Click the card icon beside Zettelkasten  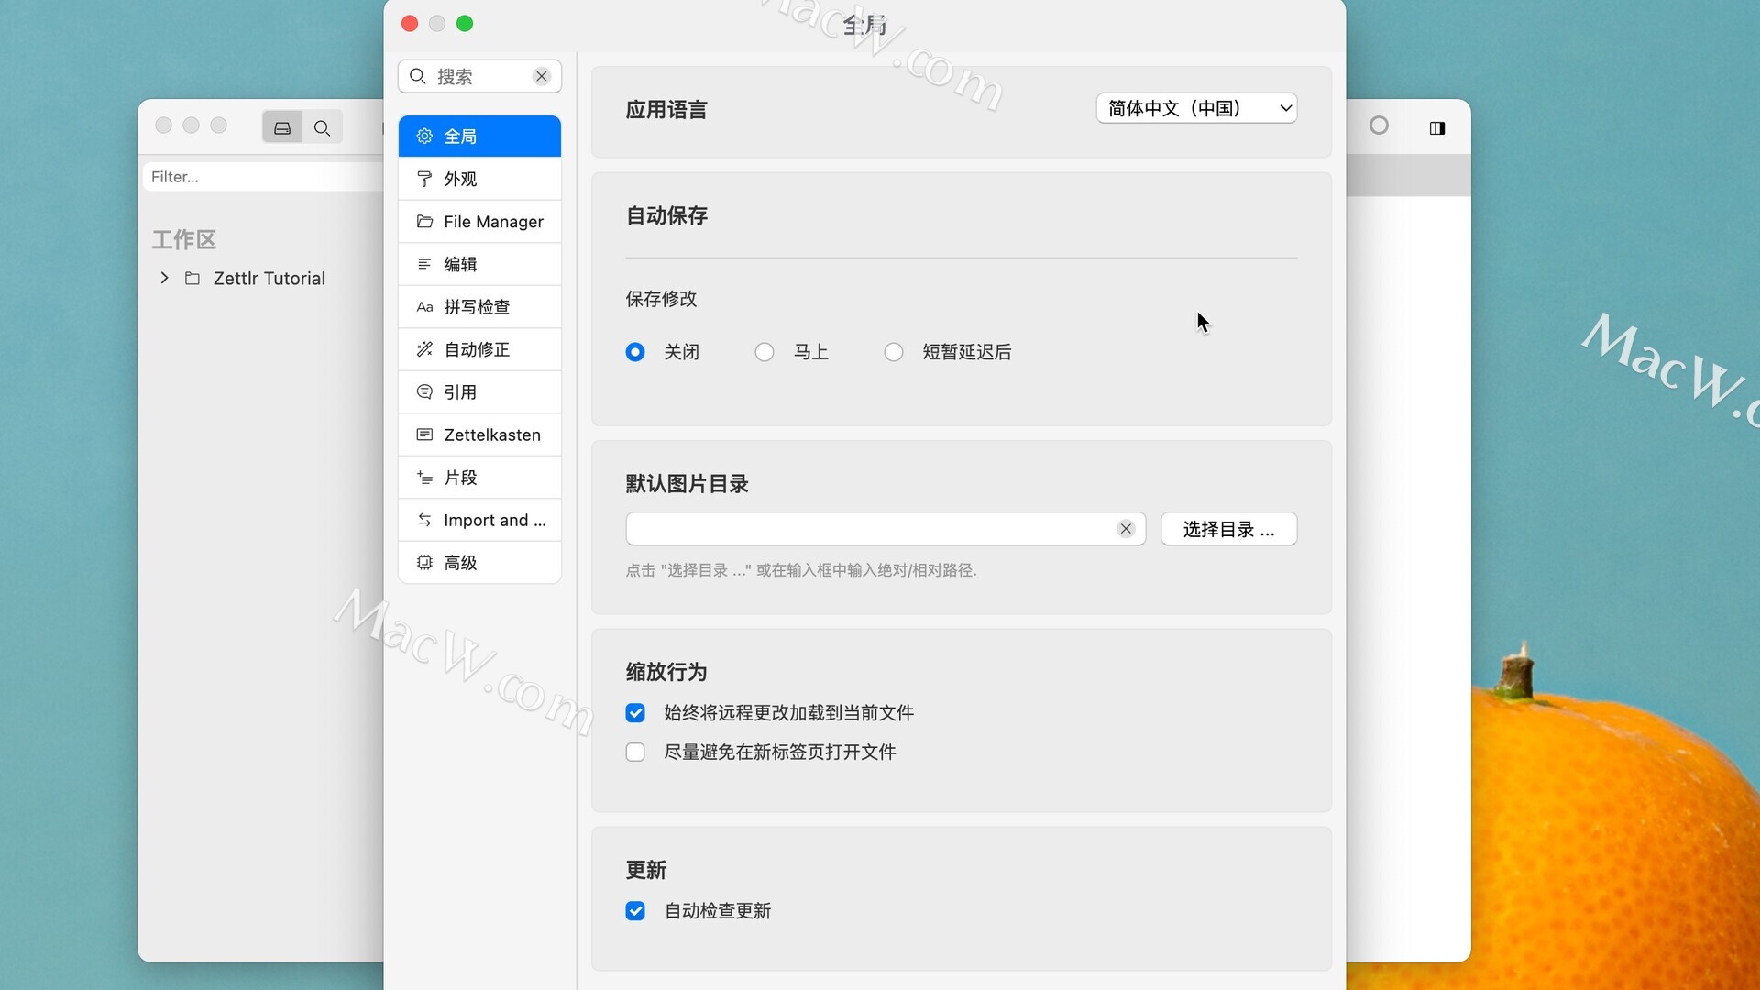(x=424, y=434)
